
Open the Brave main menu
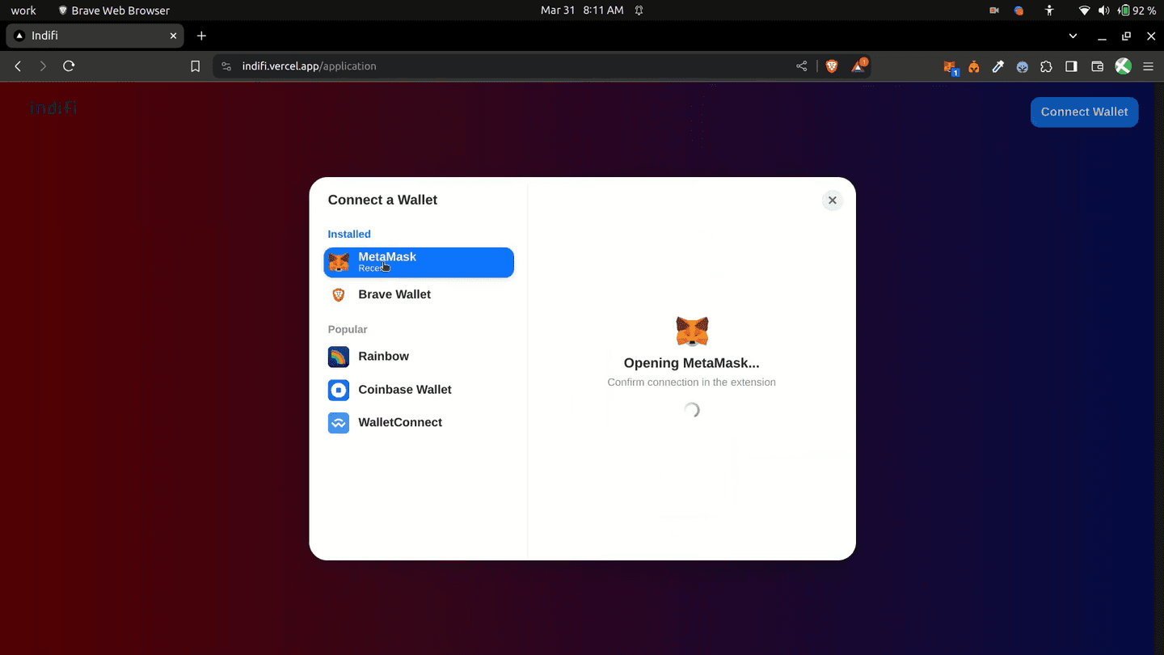1148,67
